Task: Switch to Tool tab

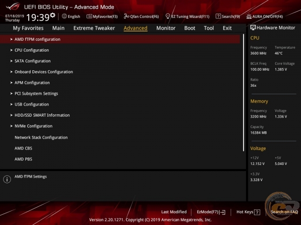Action: (x=209, y=28)
